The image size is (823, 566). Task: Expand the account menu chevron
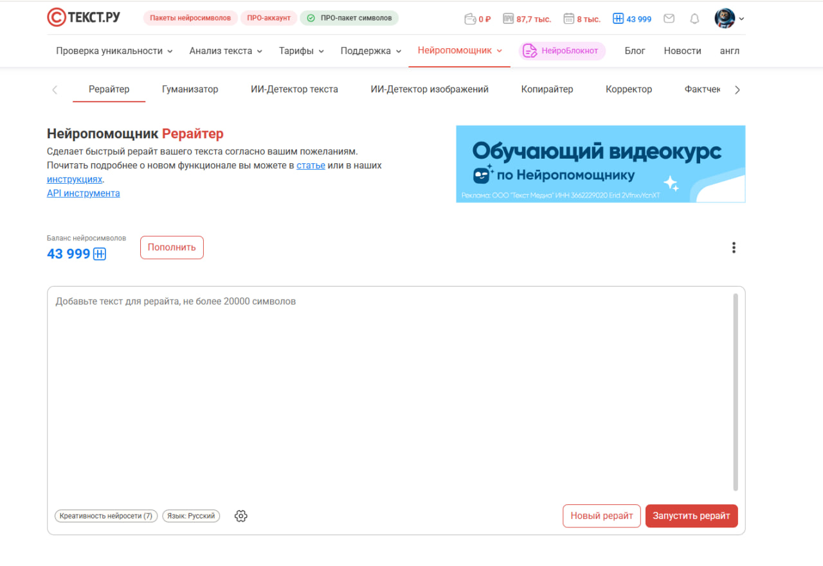pyautogui.click(x=741, y=19)
